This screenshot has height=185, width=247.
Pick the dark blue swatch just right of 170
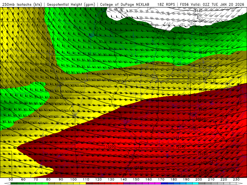[x=164, y=183]
